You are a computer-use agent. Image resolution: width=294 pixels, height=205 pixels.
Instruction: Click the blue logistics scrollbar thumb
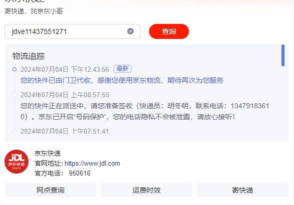283,55
